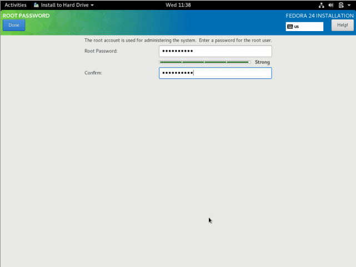Focus the Root Password field
The image size is (356, 267).
tap(215, 51)
